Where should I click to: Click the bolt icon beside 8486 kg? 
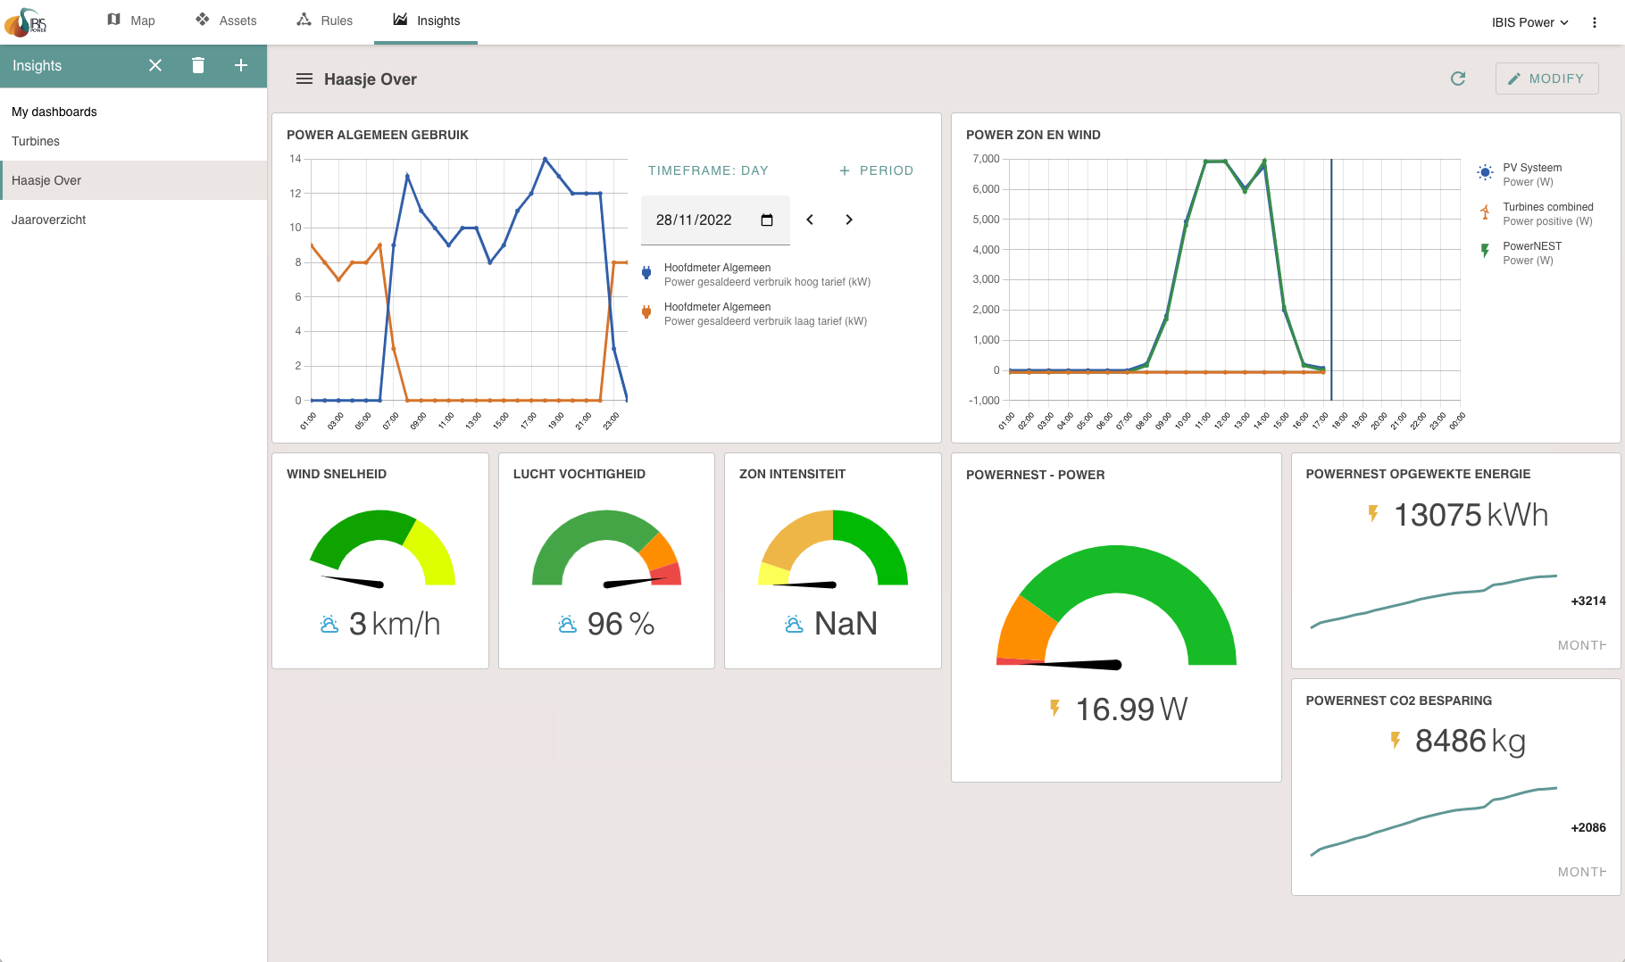point(1396,740)
